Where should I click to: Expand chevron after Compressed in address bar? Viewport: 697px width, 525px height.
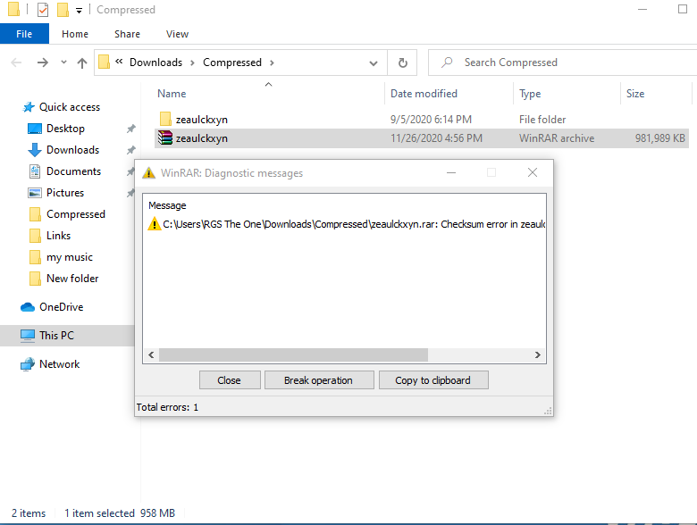[272, 62]
